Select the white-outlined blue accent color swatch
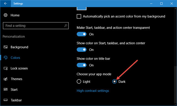The height and width of the screenshot is (106, 177). [82, 9]
